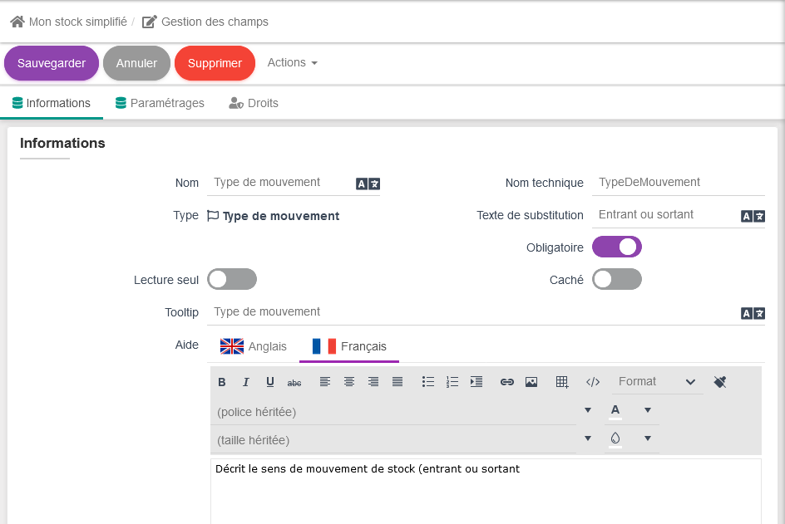The height and width of the screenshot is (524, 785).
Task: Open the inherited font (police héritée) dropdown
Action: (588, 411)
